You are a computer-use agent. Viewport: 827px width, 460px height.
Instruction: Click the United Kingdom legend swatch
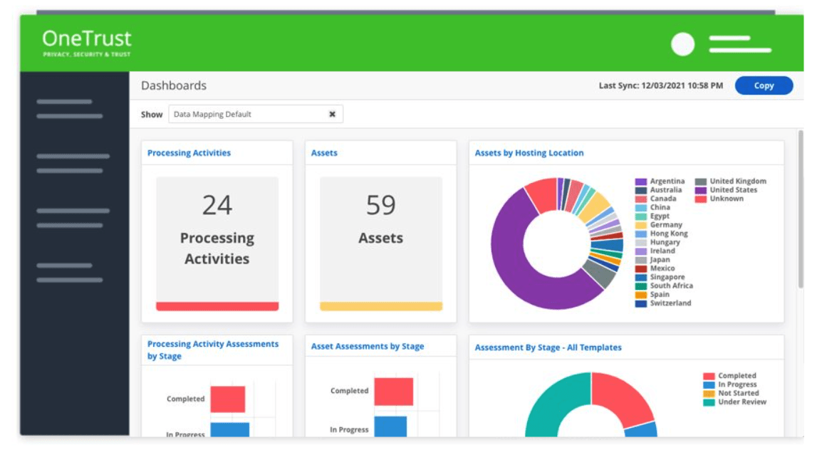coord(700,182)
